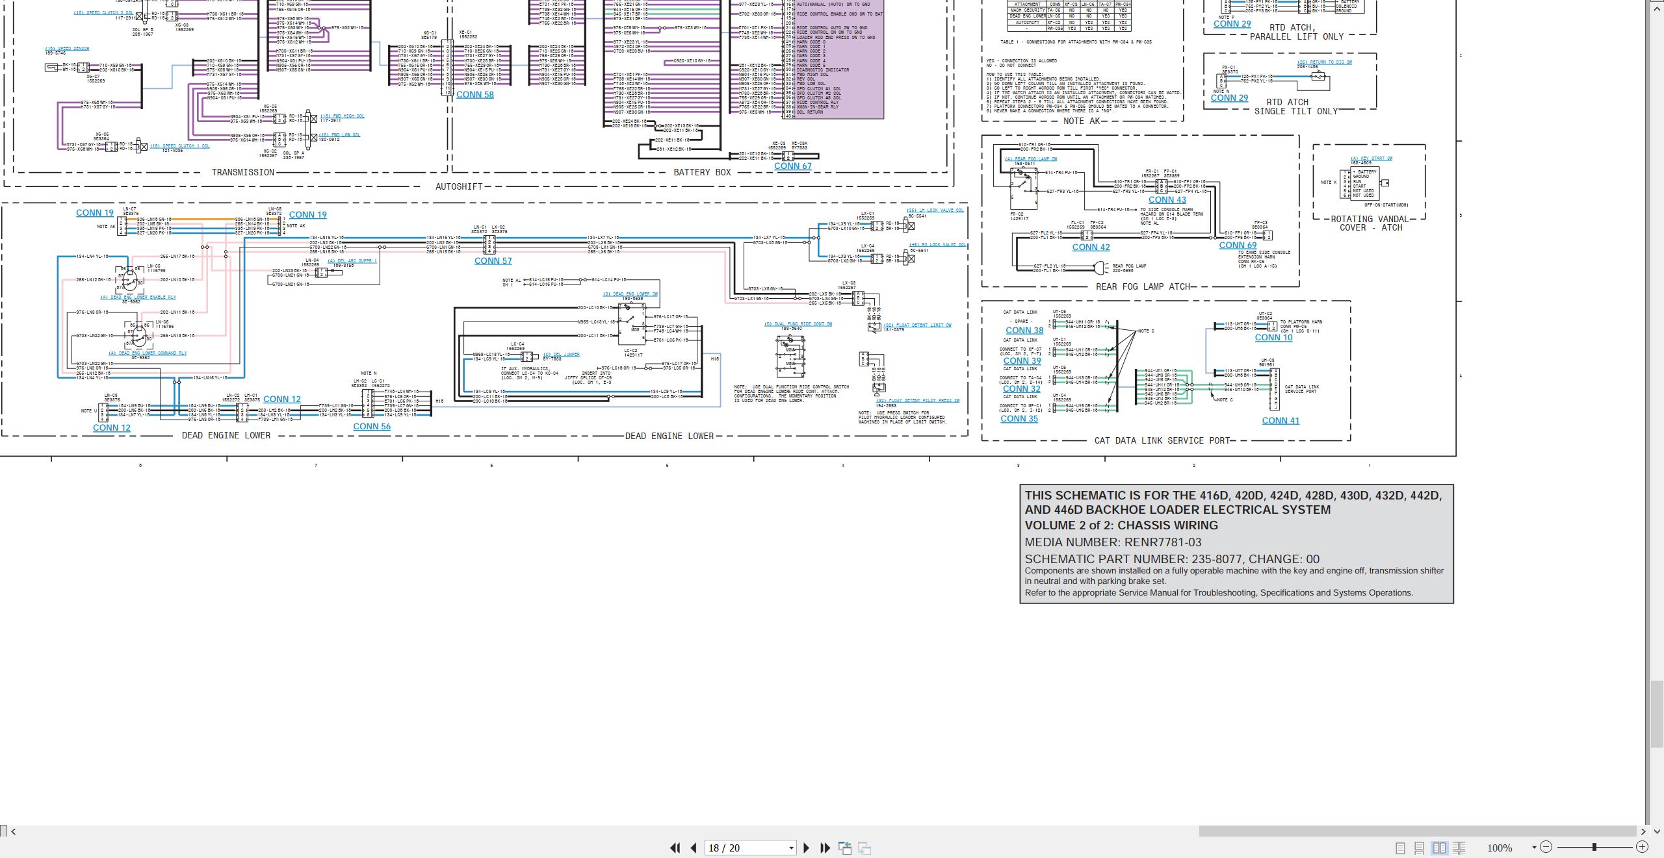The height and width of the screenshot is (858, 1664).
Task: Go to the first page
Action: pyautogui.click(x=675, y=848)
